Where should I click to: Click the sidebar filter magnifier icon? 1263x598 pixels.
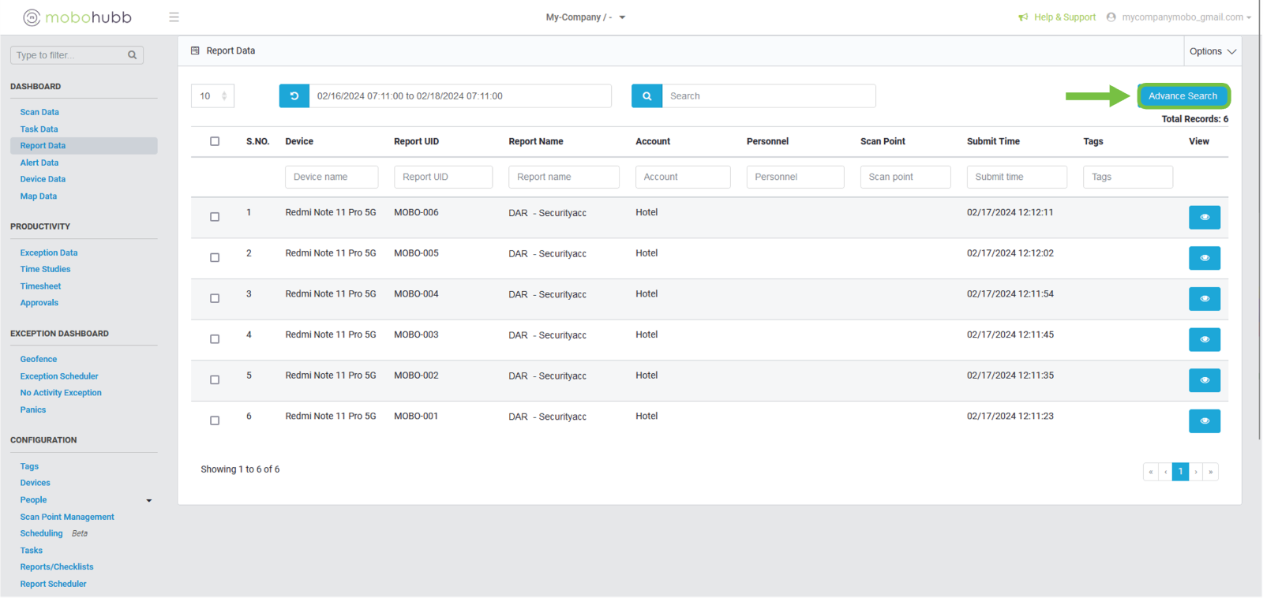132,55
